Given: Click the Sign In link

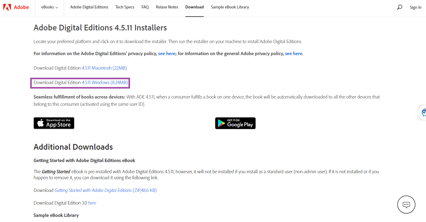Looking at the screenshot, I should (415, 8).
